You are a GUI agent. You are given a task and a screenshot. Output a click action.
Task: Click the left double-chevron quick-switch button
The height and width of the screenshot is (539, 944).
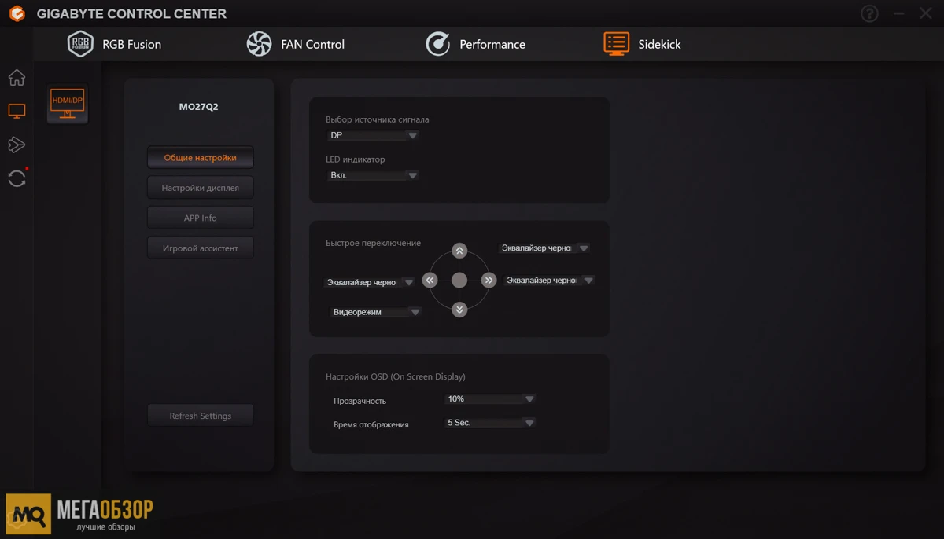click(x=430, y=280)
